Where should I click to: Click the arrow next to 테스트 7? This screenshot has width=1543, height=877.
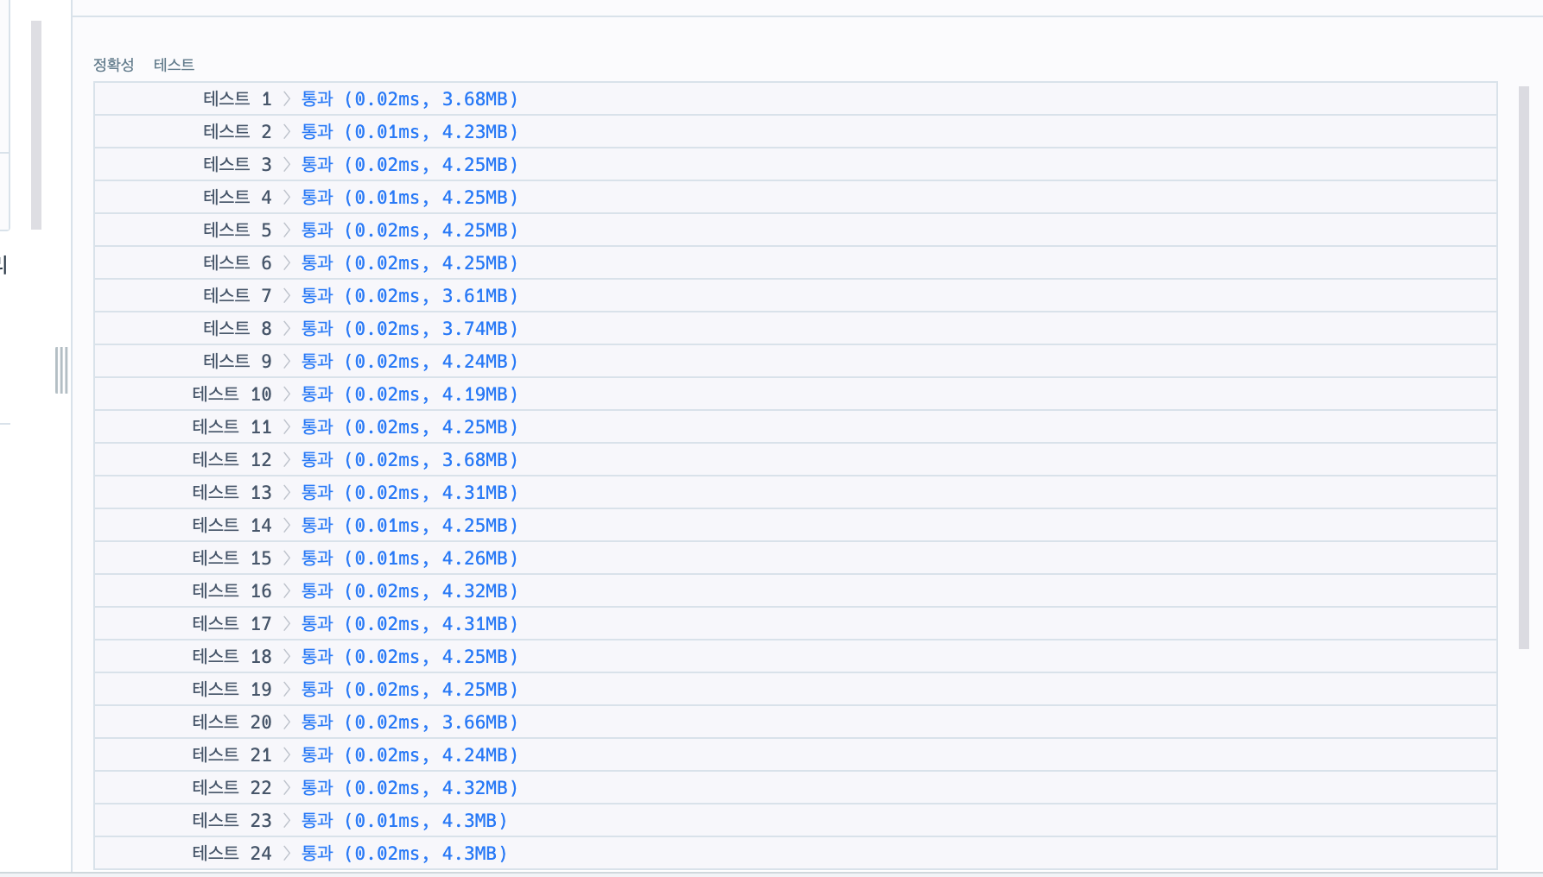[287, 296]
